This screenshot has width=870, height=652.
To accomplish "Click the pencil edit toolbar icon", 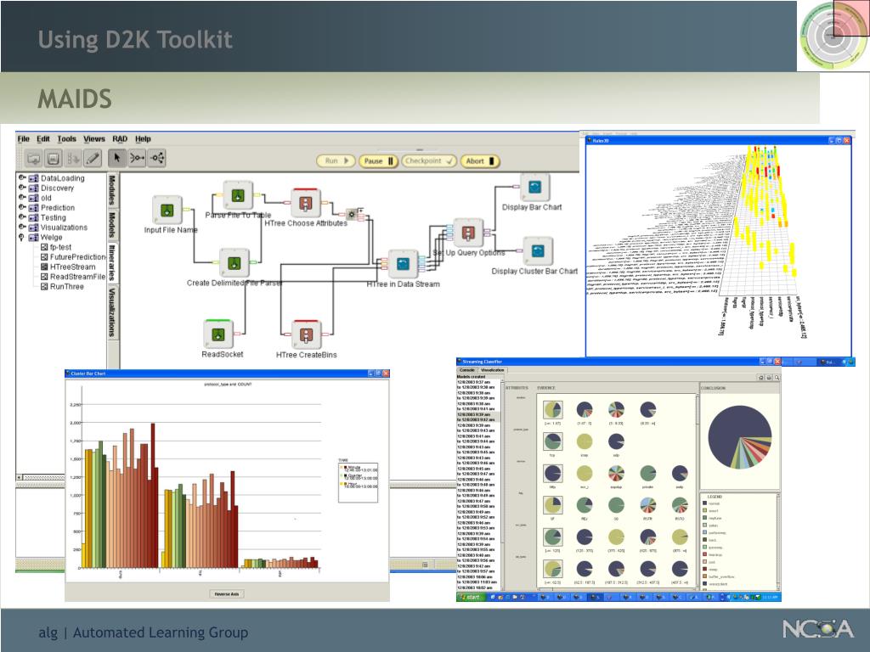I will (x=93, y=159).
